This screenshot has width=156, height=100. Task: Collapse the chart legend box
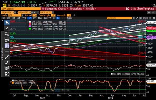pyautogui.click(x=28, y=22)
